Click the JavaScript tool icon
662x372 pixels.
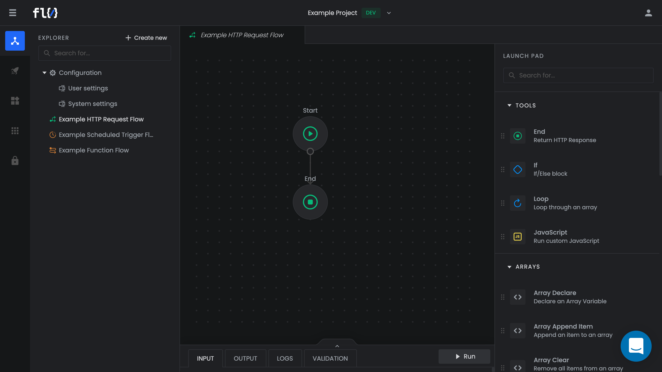coord(517,236)
